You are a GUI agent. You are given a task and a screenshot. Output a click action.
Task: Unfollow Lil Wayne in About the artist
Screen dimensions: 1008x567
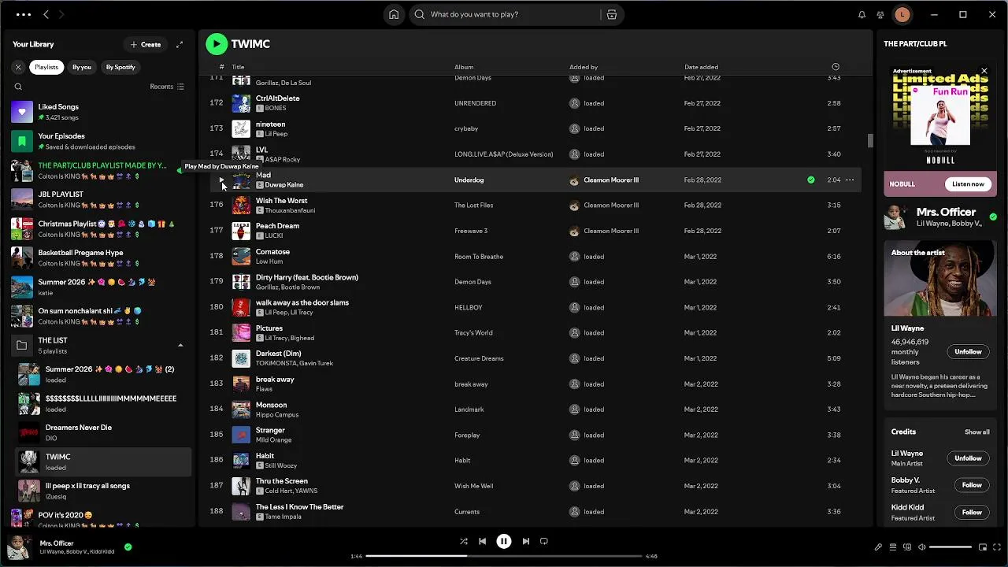point(968,351)
